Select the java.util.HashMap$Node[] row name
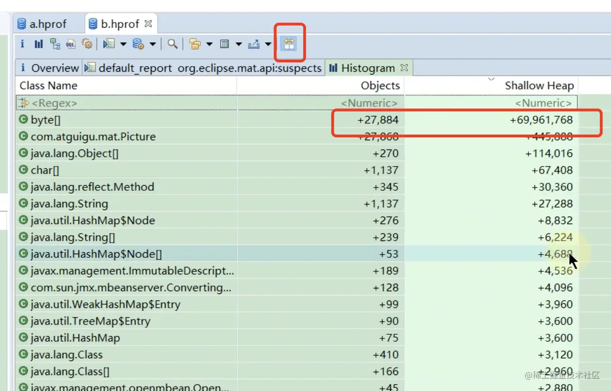Screen dimensions: 611x391 tap(96, 254)
